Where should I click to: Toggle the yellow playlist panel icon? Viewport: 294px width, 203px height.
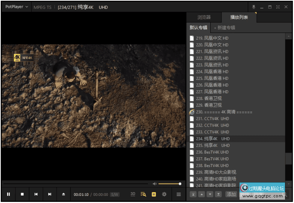(154, 194)
